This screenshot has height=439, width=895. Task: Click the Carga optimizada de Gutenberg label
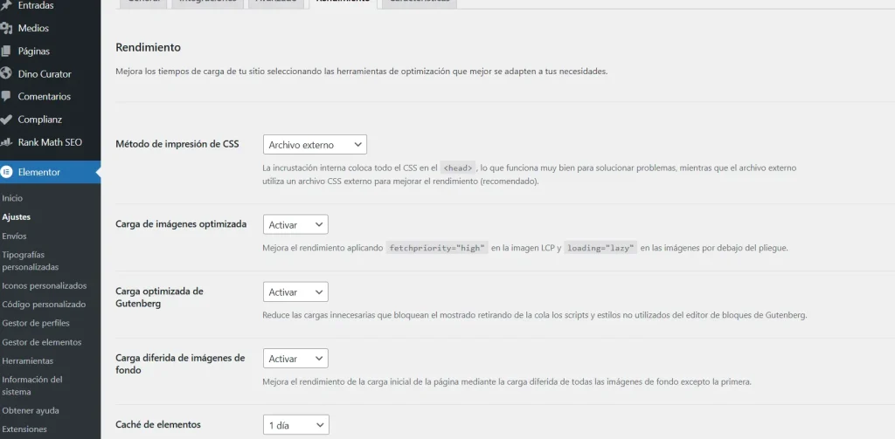coord(159,297)
